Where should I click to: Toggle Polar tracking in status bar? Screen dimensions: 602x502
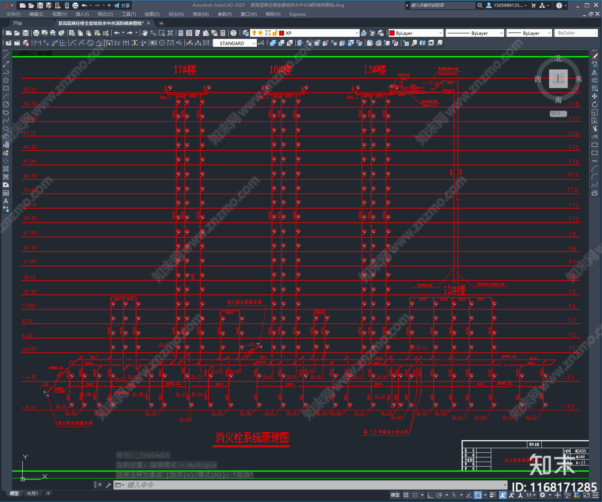point(439,495)
